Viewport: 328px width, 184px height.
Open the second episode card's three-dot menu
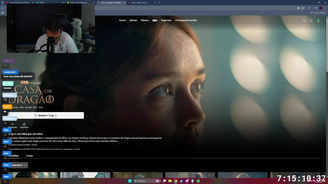coord(109,174)
